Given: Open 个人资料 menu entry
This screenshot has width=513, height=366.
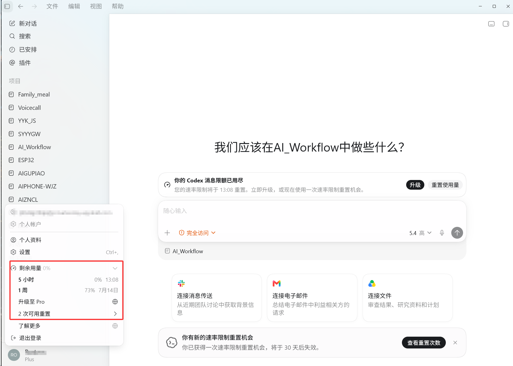Looking at the screenshot, I should tap(64, 240).
